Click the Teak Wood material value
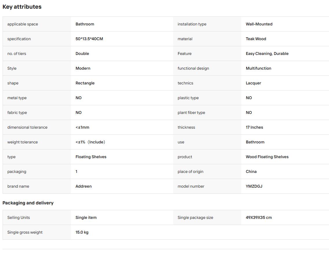The height and width of the screenshot is (253, 329). [256, 39]
